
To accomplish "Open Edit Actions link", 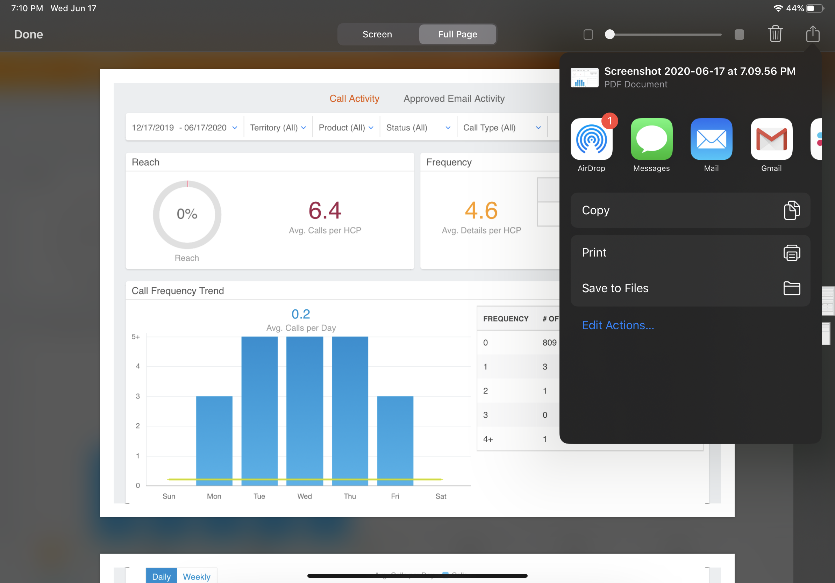I will (618, 325).
